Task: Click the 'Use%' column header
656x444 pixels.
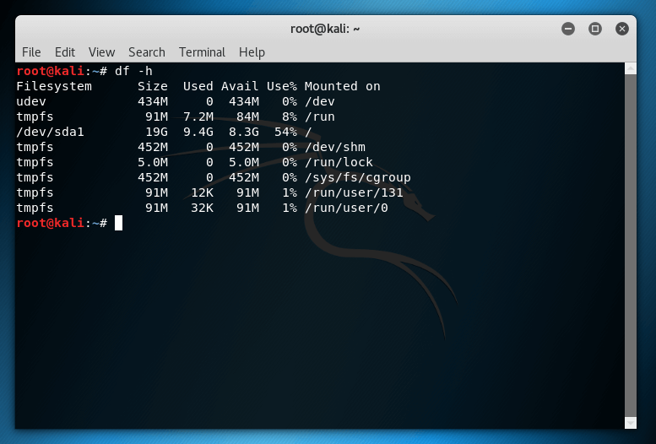Action: [282, 87]
